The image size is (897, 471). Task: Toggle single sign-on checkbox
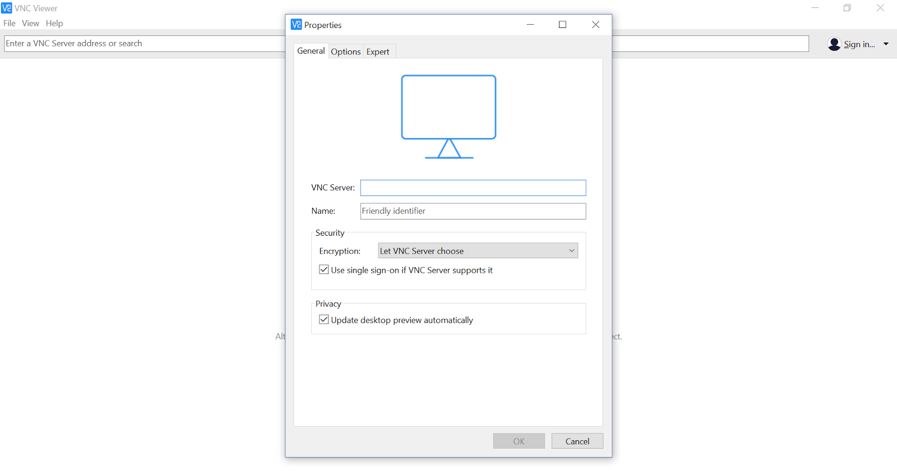(x=324, y=269)
